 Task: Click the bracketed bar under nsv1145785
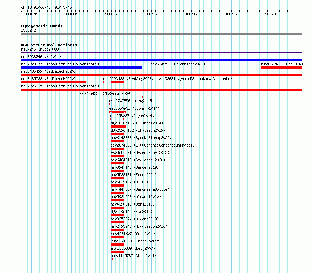click(118, 259)
